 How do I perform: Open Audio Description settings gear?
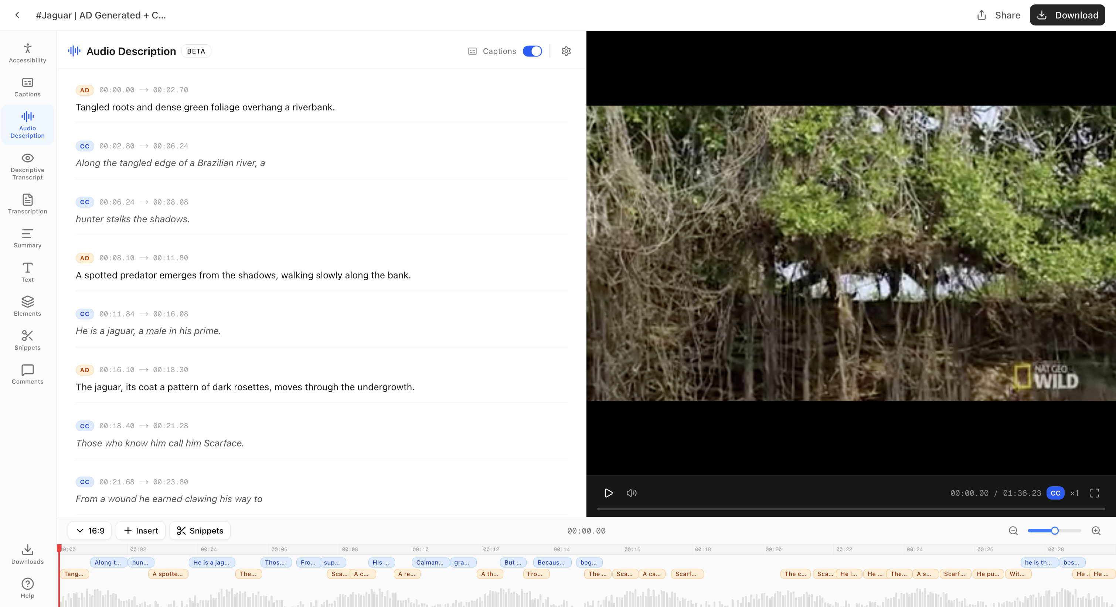click(566, 51)
